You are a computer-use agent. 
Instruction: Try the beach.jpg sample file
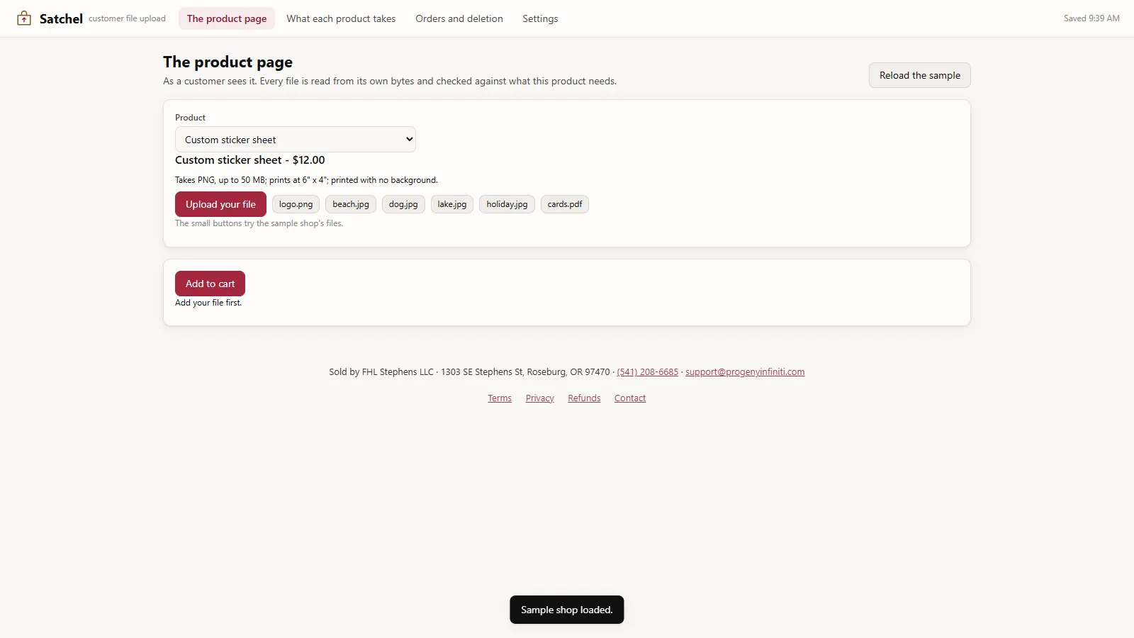click(351, 204)
